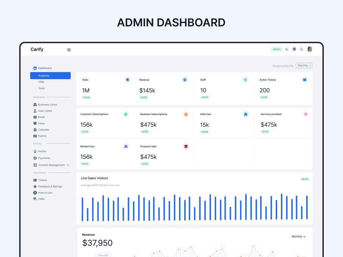Click the Revenue value $145k

(147, 90)
